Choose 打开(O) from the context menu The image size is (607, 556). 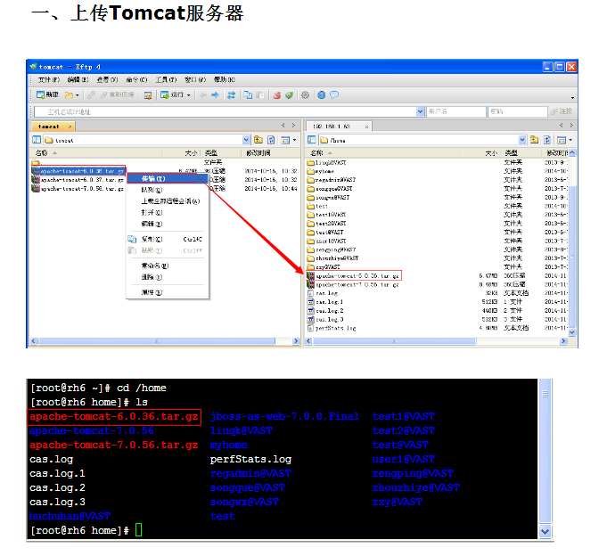point(168,212)
